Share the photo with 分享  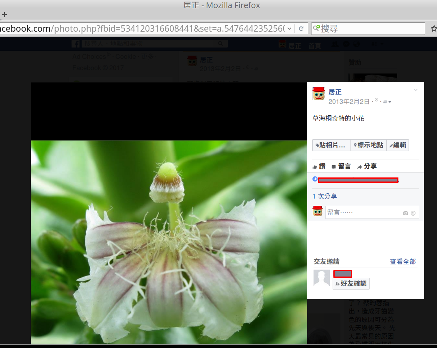pos(367,166)
